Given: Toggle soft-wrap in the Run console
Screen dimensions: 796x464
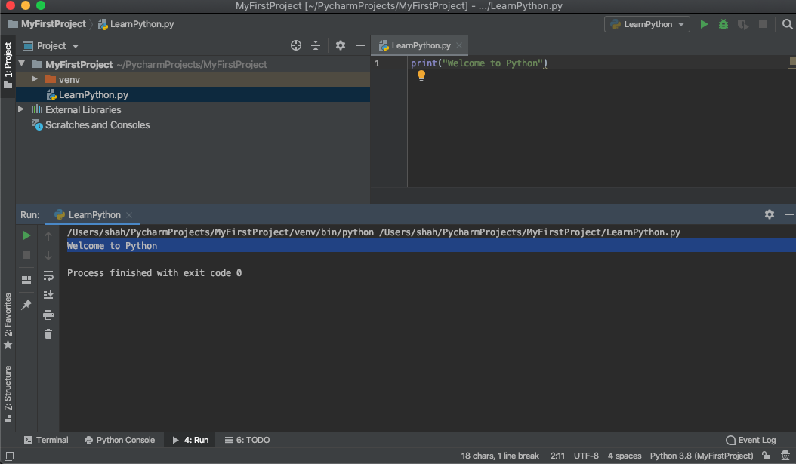Looking at the screenshot, I should pyautogui.click(x=48, y=275).
